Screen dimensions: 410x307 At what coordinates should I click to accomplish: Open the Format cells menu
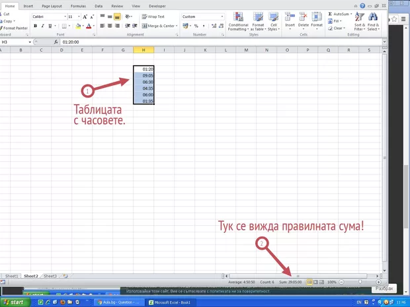pyautogui.click(x=317, y=21)
